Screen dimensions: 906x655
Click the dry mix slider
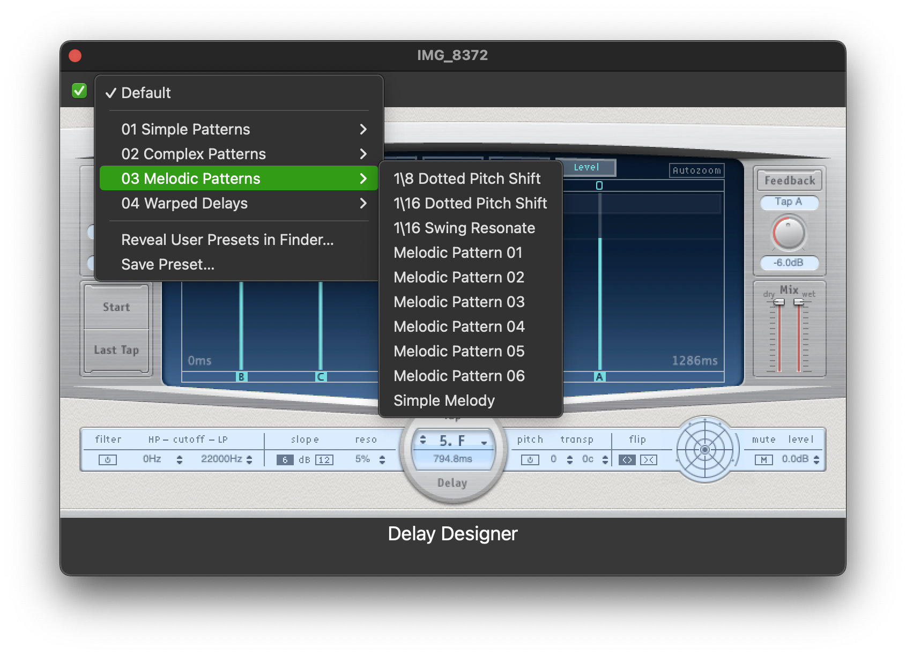(x=779, y=302)
